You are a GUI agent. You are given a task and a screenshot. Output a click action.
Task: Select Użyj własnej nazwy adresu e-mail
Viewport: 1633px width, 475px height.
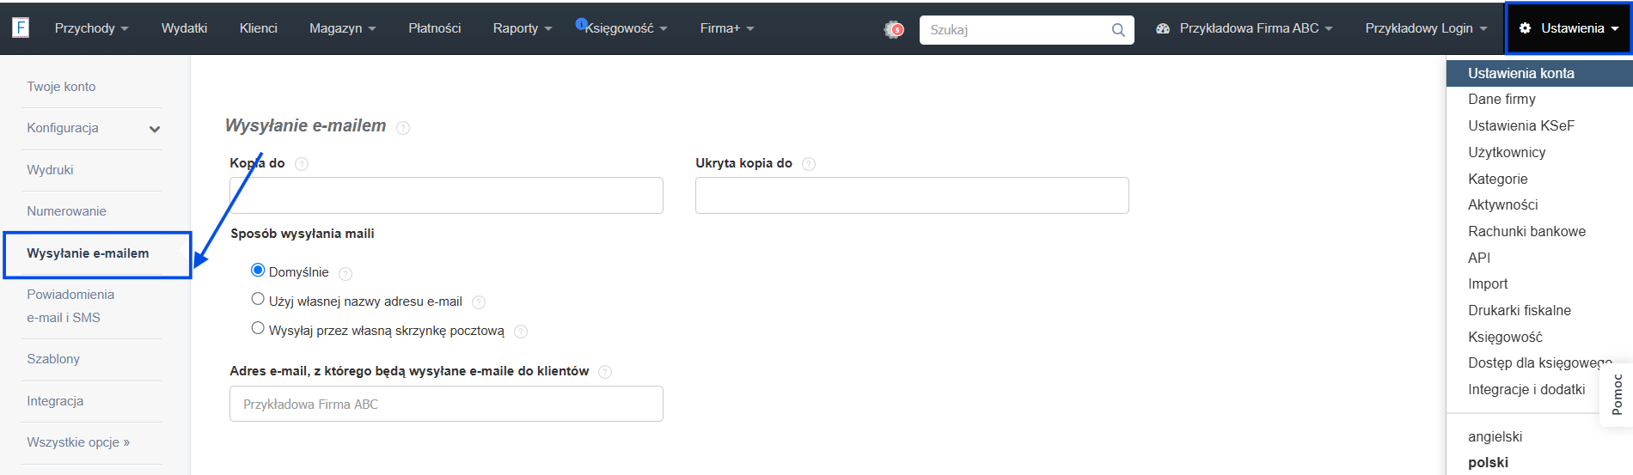click(258, 299)
